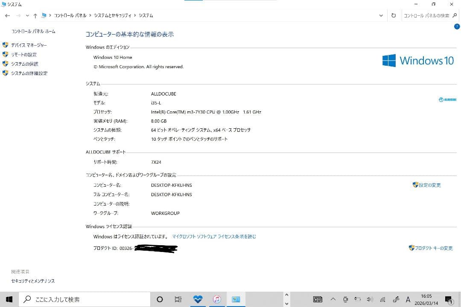Open the heart-shaped health app on taskbar
The height and width of the screenshot is (307, 461).
point(198,299)
